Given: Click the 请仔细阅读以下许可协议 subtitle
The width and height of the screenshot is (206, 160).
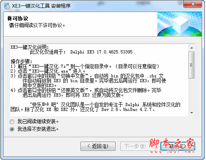Looking at the screenshot, I should click(37, 25).
